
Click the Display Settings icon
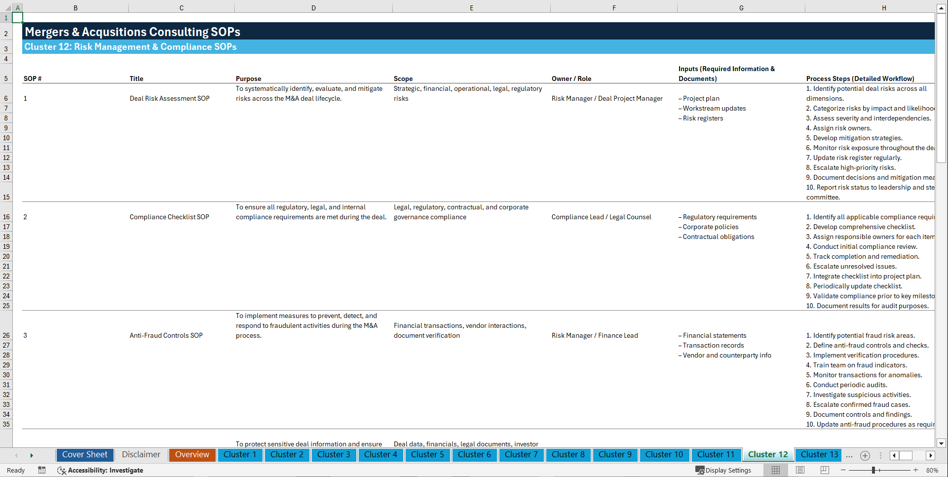tap(700, 470)
